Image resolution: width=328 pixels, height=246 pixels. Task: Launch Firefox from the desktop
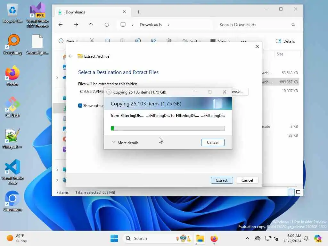point(12,76)
